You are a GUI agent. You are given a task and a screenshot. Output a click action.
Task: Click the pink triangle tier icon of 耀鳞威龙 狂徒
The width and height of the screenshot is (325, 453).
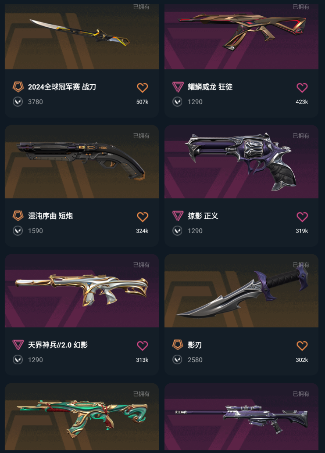point(178,86)
